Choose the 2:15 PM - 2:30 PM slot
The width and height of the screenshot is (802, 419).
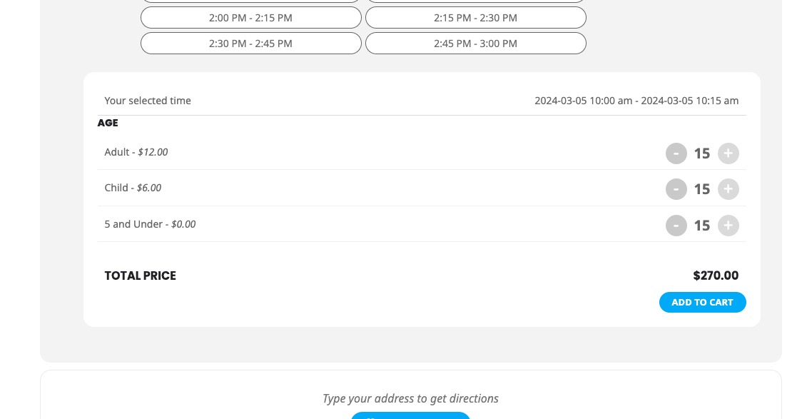(476, 17)
